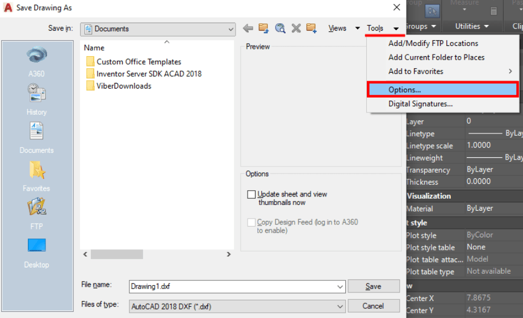Go up one folder level icon

point(263,28)
